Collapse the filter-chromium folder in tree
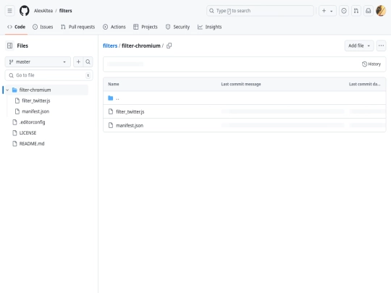391x293 pixels. pos(7,90)
